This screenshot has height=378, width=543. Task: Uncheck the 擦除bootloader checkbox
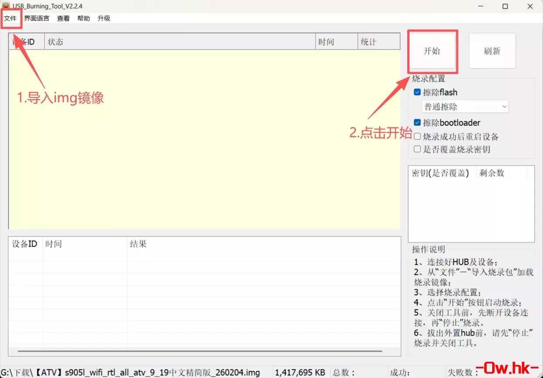pyautogui.click(x=417, y=123)
